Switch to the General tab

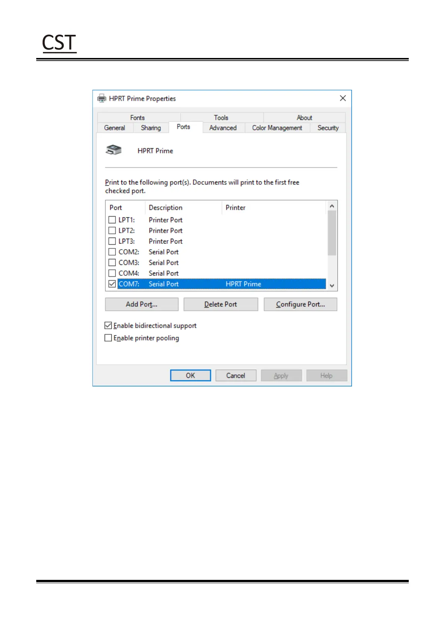pos(115,128)
